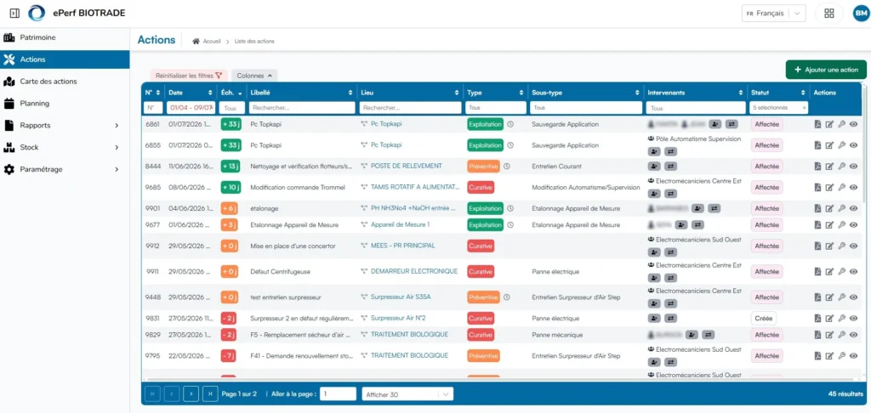Expand the Rapports sidebar submenu

(x=65, y=126)
